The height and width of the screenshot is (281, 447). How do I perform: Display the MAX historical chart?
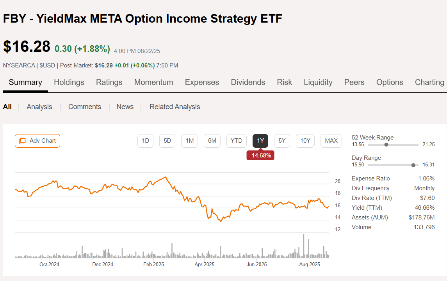[x=331, y=141]
